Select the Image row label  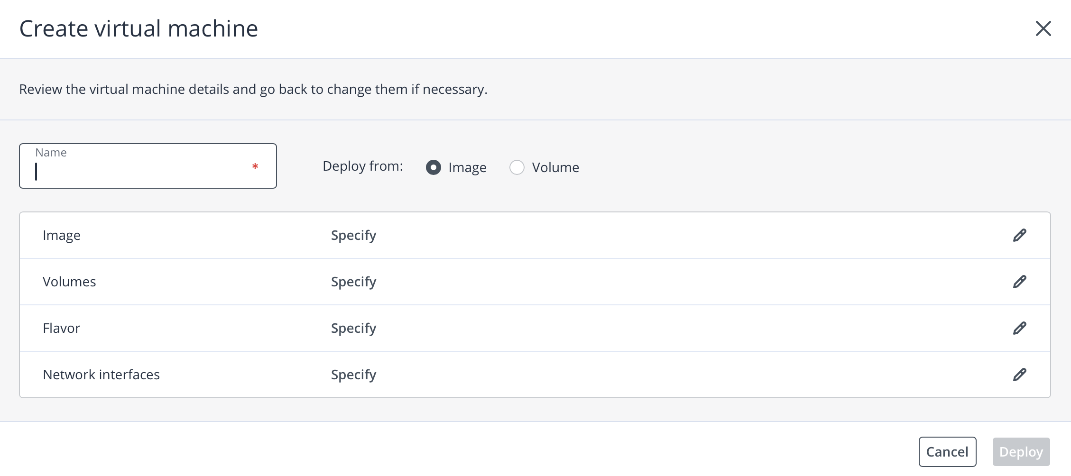coord(62,235)
